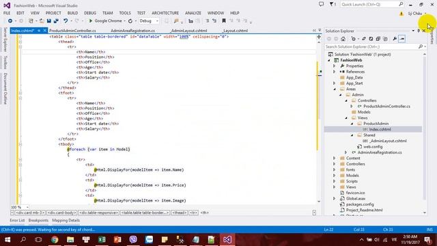Click Solution Explorer Refresh icon
This screenshot has height=246, width=437.
point(371,39)
